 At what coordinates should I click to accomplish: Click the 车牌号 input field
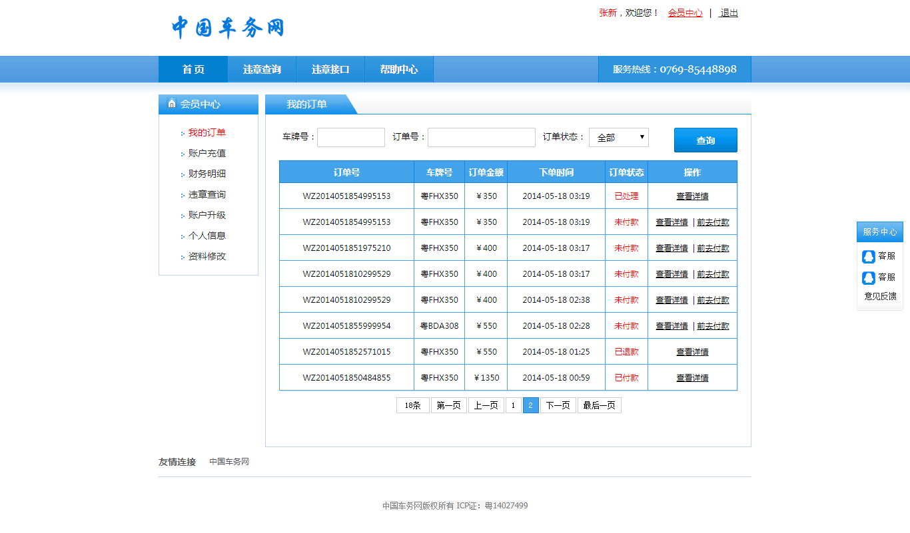coord(351,138)
